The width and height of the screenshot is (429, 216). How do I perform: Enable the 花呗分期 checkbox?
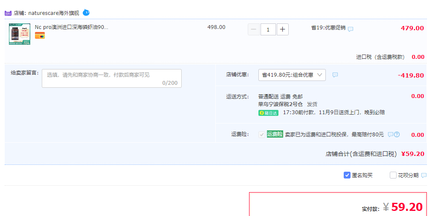pyautogui.click(x=393, y=175)
